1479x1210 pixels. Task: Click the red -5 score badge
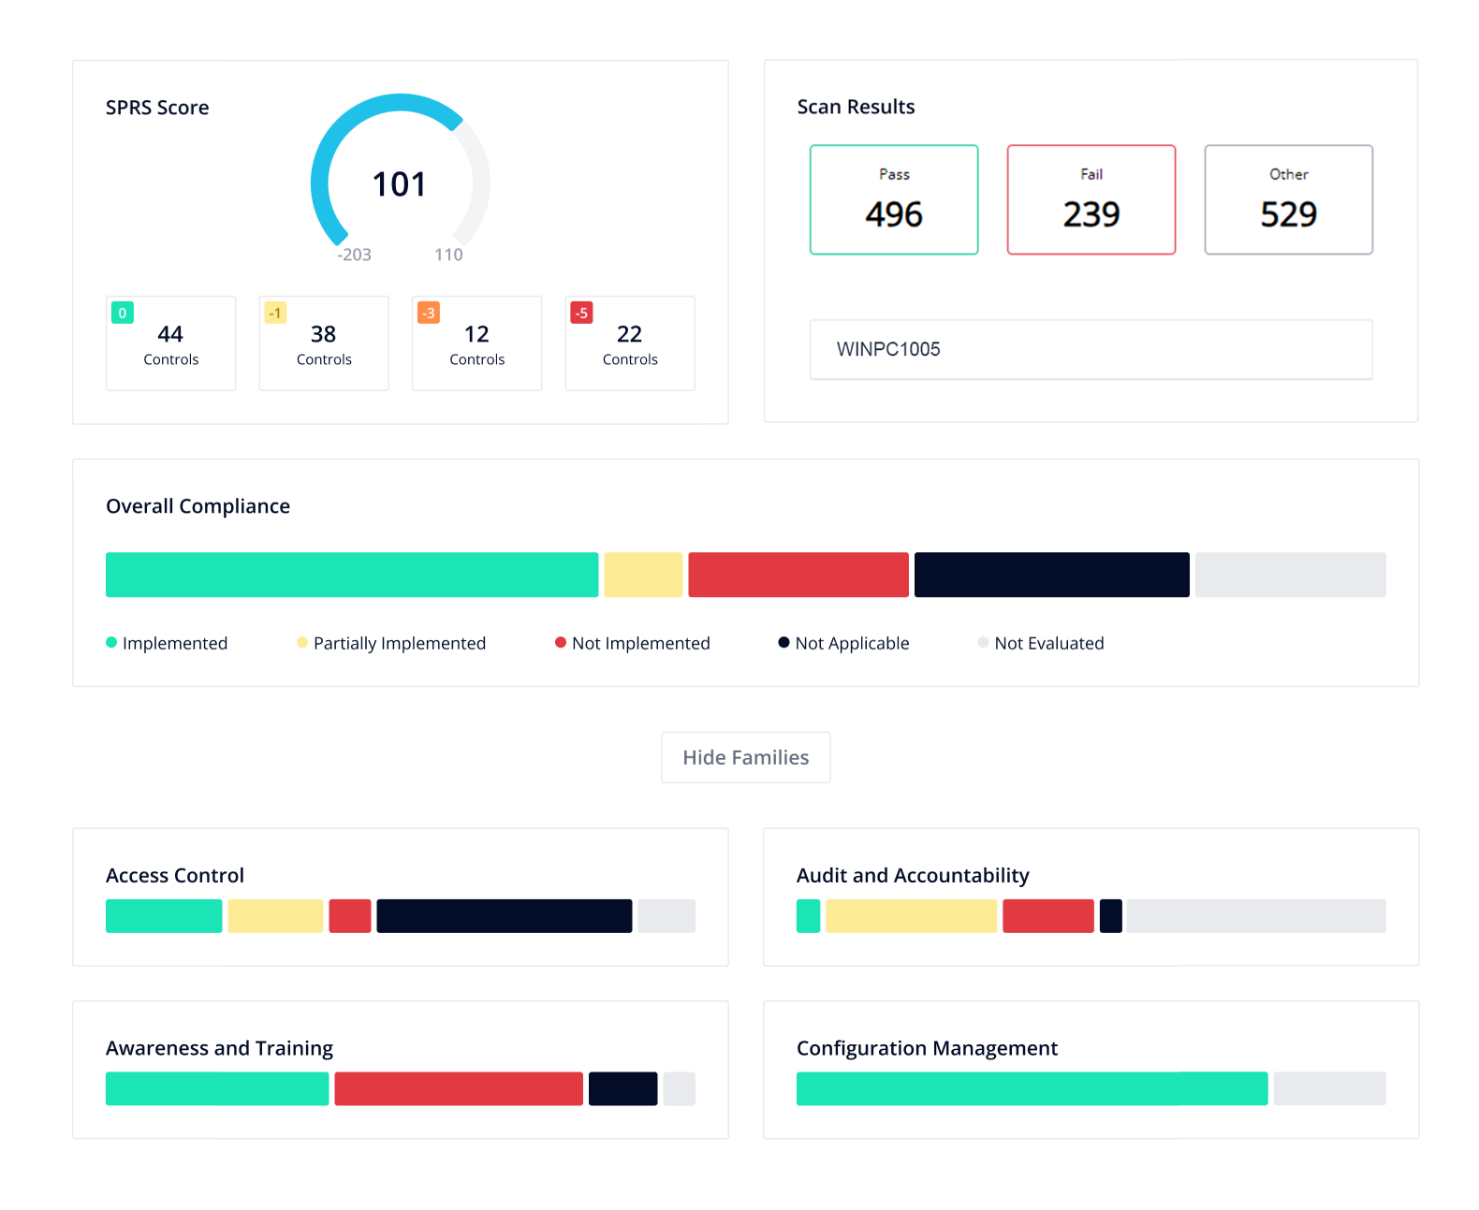[x=581, y=313]
